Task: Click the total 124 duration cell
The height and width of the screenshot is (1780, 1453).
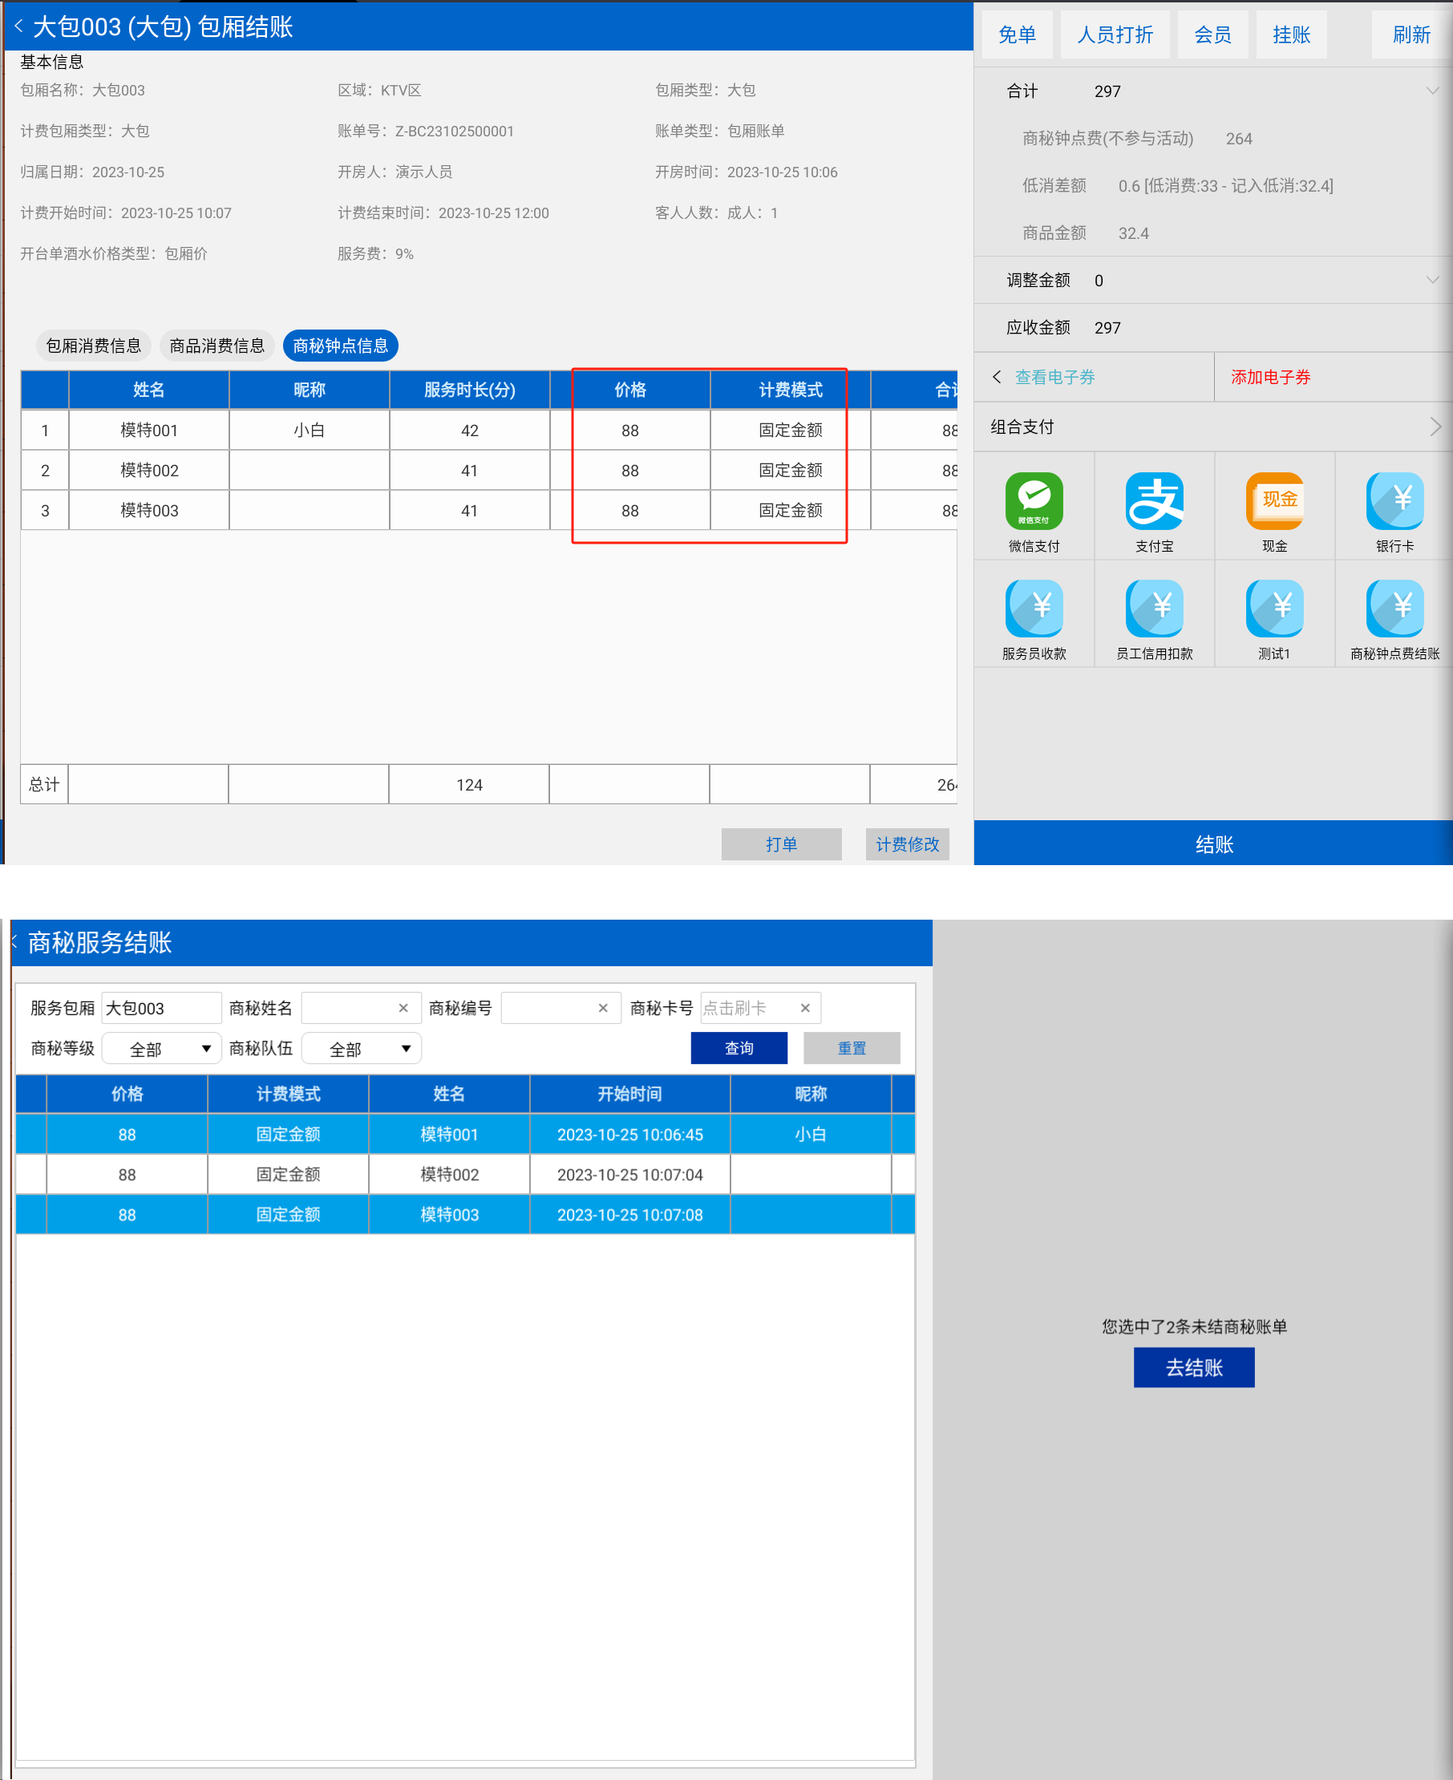Action: pyautogui.click(x=470, y=784)
